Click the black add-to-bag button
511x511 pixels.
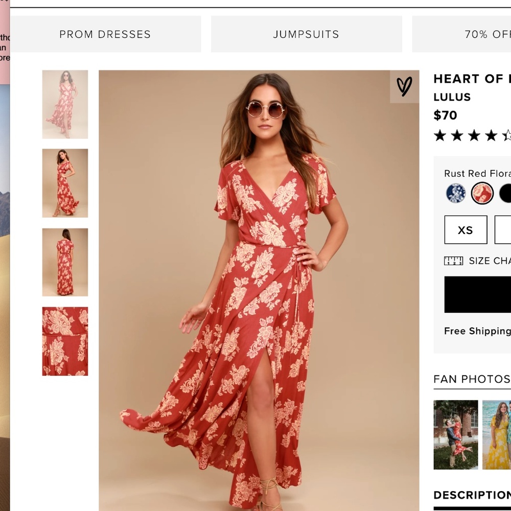[478, 295]
